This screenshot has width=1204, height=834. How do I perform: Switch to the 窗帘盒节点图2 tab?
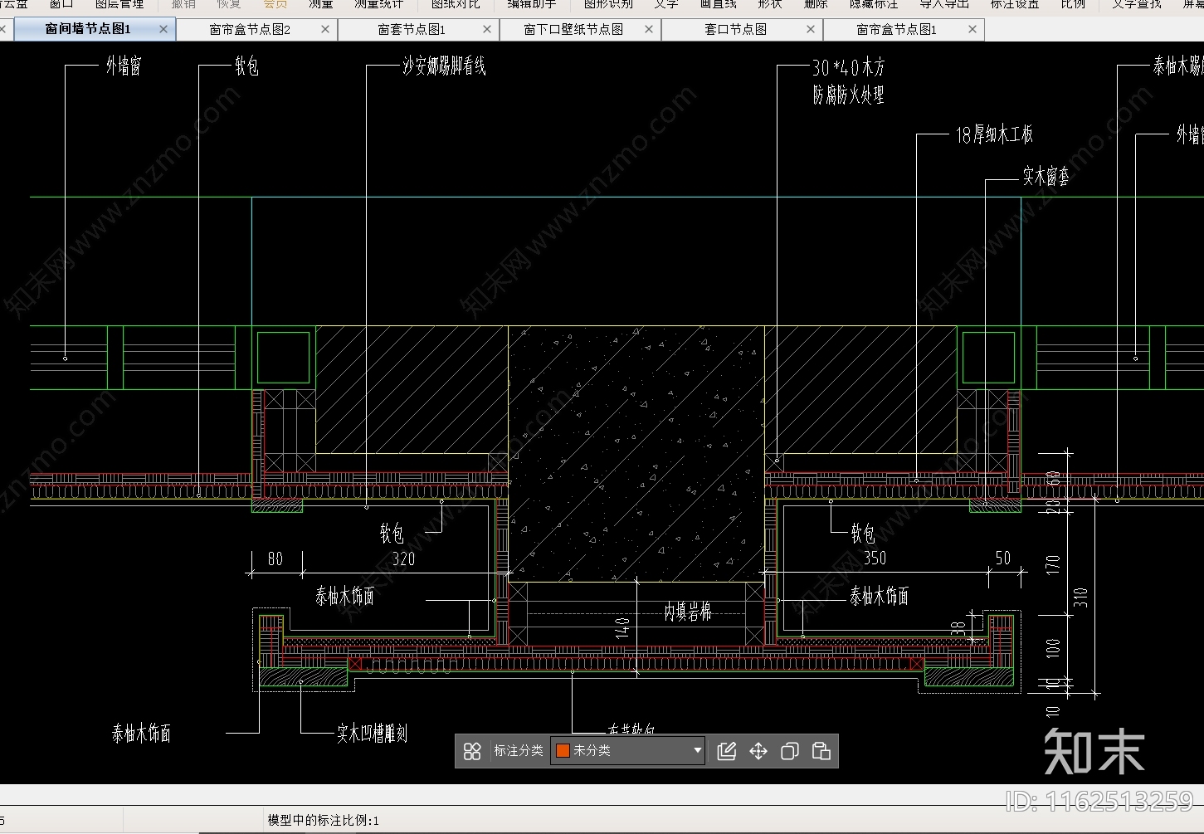click(x=250, y=29)
